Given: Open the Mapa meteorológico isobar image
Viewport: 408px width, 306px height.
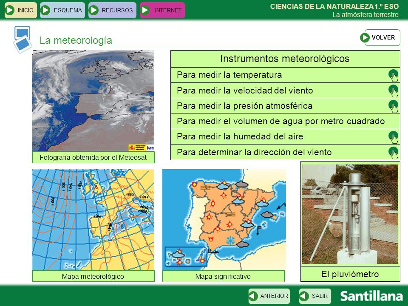Looking at the screenshot, I should point(93,220).
